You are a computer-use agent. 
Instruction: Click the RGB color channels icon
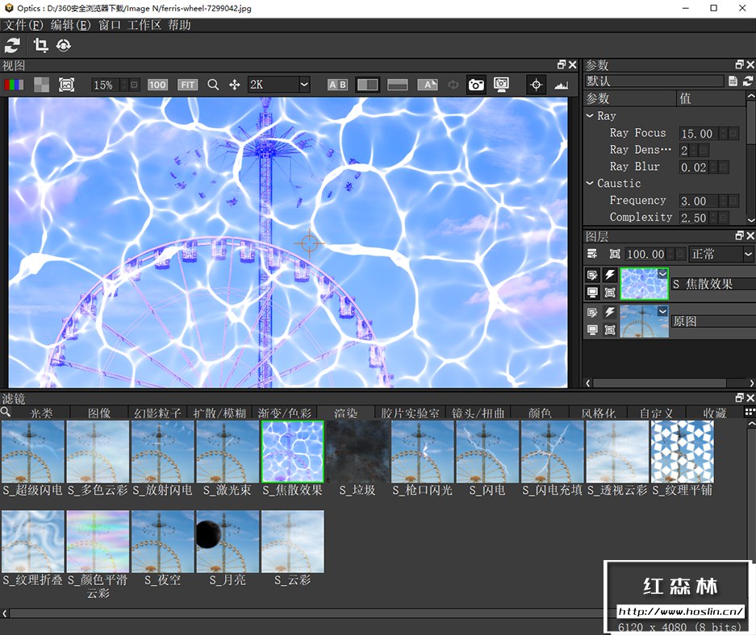(x=14, y=85)
